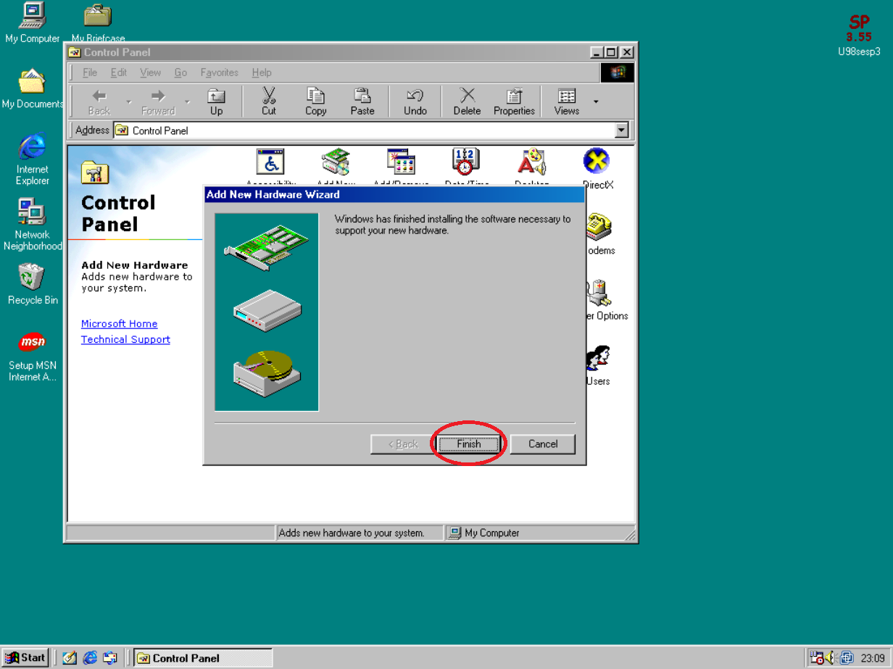This screenshot has width=893, height=669.
Task: Open Internet Explorer from the desktop
Action: pyautogui.click(x=32, y=152)
